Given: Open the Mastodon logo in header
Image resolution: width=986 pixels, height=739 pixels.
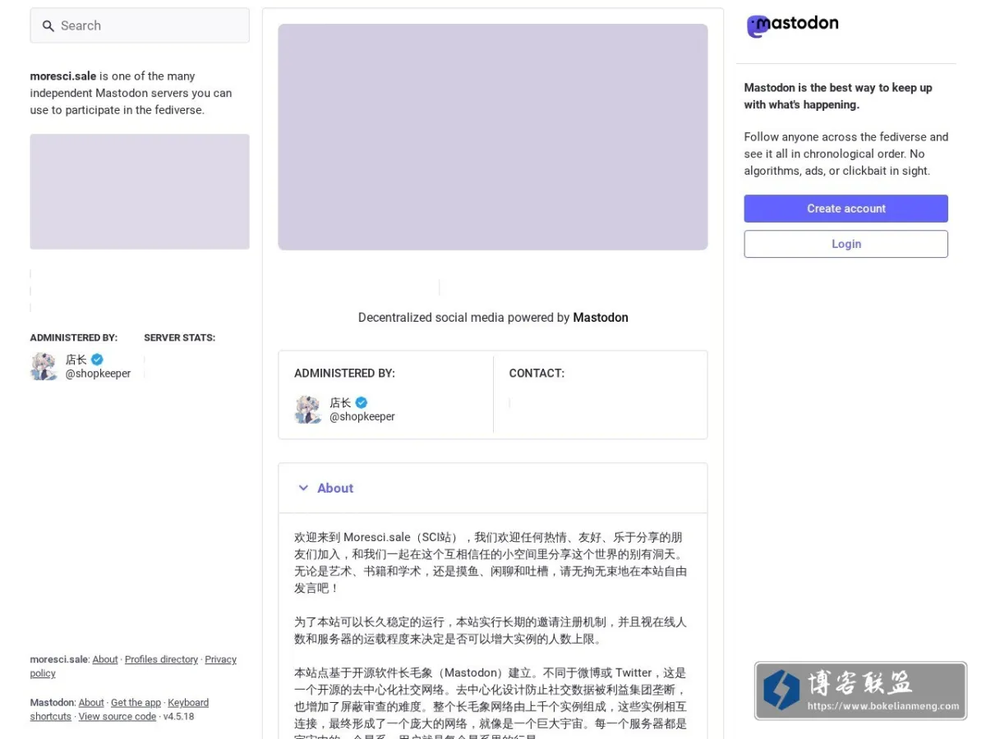Looking at the screenshot, I should click(792, 25).
